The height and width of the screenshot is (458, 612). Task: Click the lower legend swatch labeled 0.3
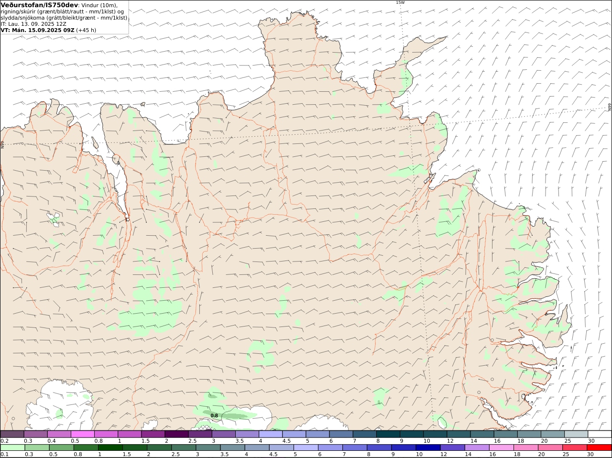pos(37,448)
